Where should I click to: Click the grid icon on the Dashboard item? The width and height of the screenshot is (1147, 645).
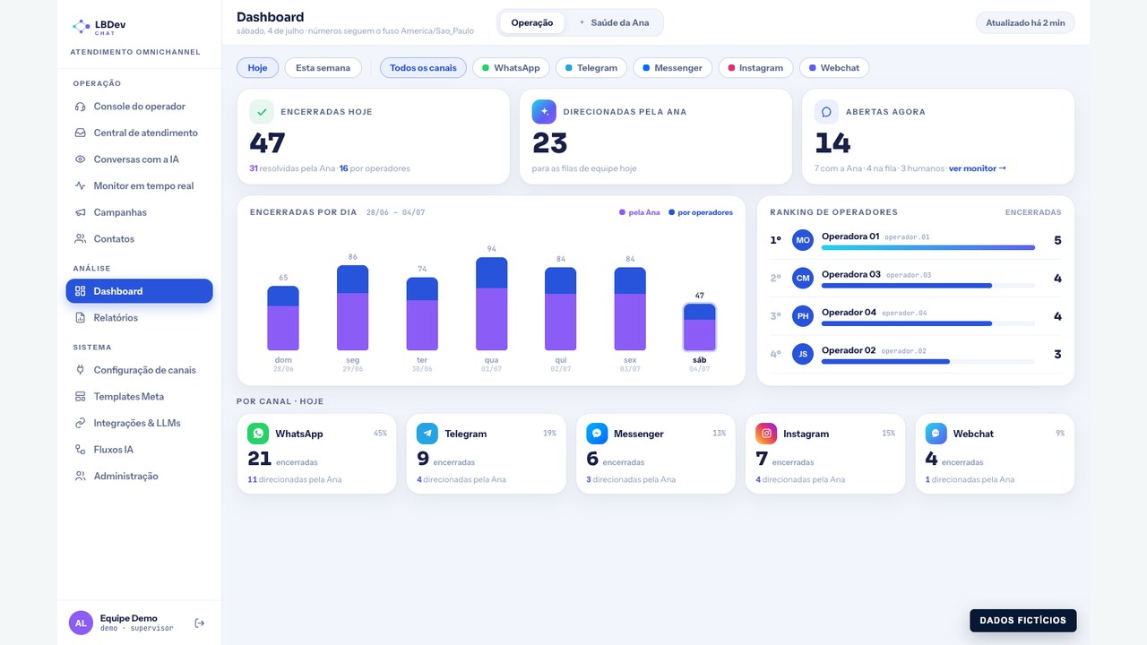81,291
